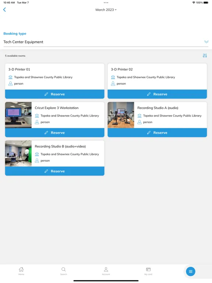Click library building icon on Recording Studio B
The height and width of the screenshot is (283, 212).
tap(37, 154)
